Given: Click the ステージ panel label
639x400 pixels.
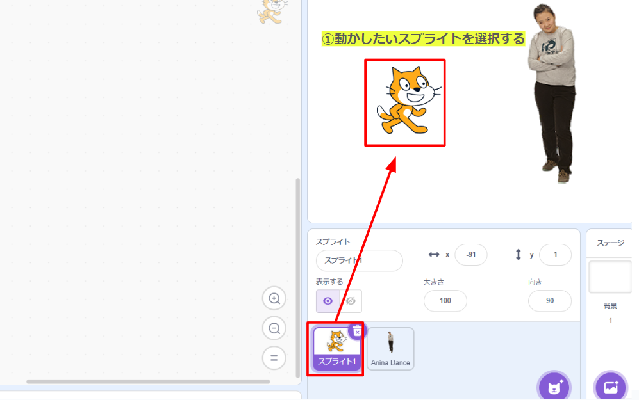Looking at the screenshot, I should point(610,243).
